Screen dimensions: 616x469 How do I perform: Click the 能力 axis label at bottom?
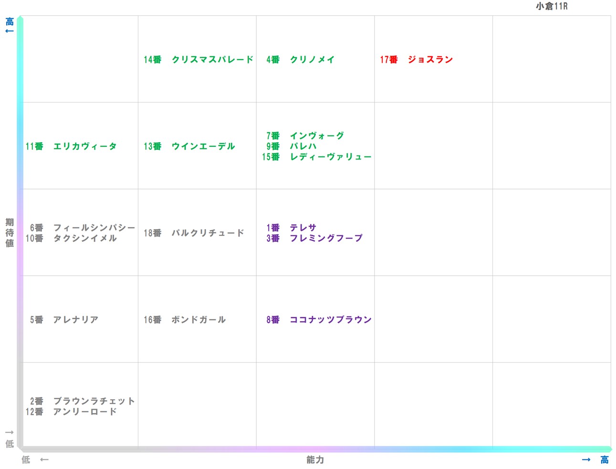pyautogui.click(x=314, y=460)
